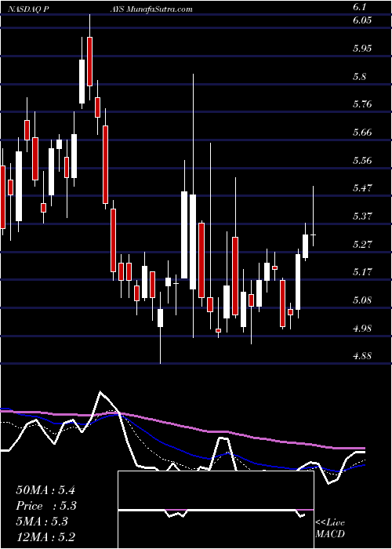Image resolution: width=392 pixels, height=549 pixels.
Task: Click the 5.47 price axis label
Action: (362, 188)
